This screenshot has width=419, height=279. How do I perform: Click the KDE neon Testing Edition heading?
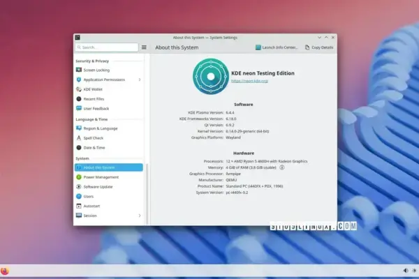coord(263,73)
